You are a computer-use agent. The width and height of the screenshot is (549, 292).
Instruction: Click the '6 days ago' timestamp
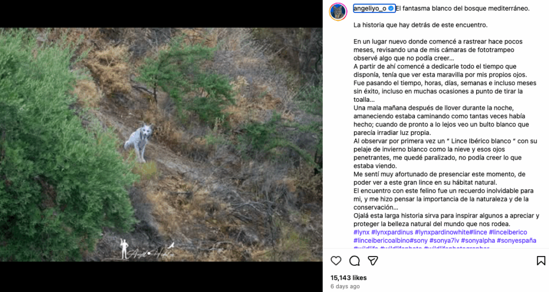pyautogui.click(x=345, y=287)
